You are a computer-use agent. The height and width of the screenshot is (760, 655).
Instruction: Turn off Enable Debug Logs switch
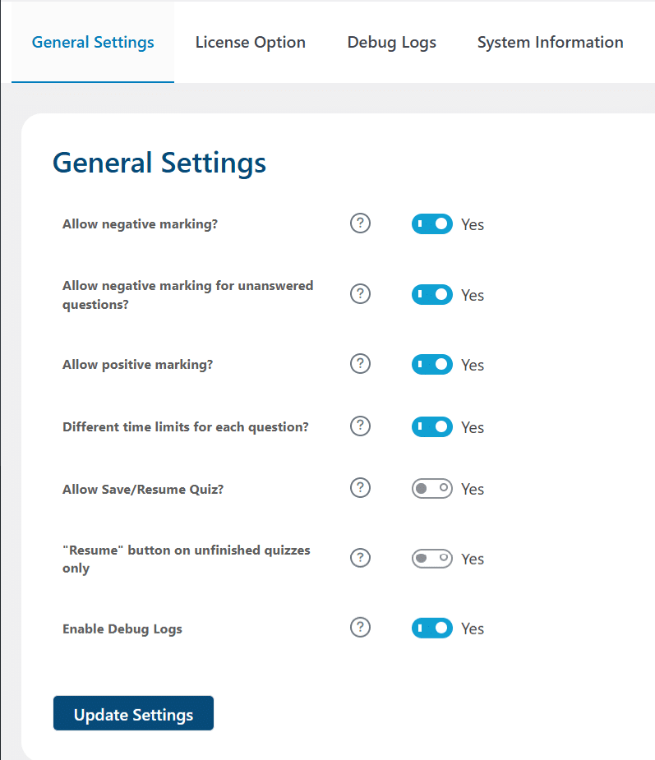pyautogui.click(x=432, y=629)
